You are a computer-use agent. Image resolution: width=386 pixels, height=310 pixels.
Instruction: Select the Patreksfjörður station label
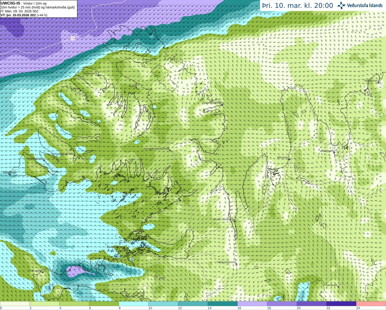[x=36, y=159]
